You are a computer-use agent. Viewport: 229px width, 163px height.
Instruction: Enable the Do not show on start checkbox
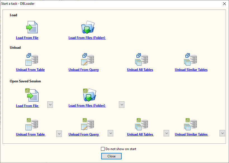tap(103, 149)
